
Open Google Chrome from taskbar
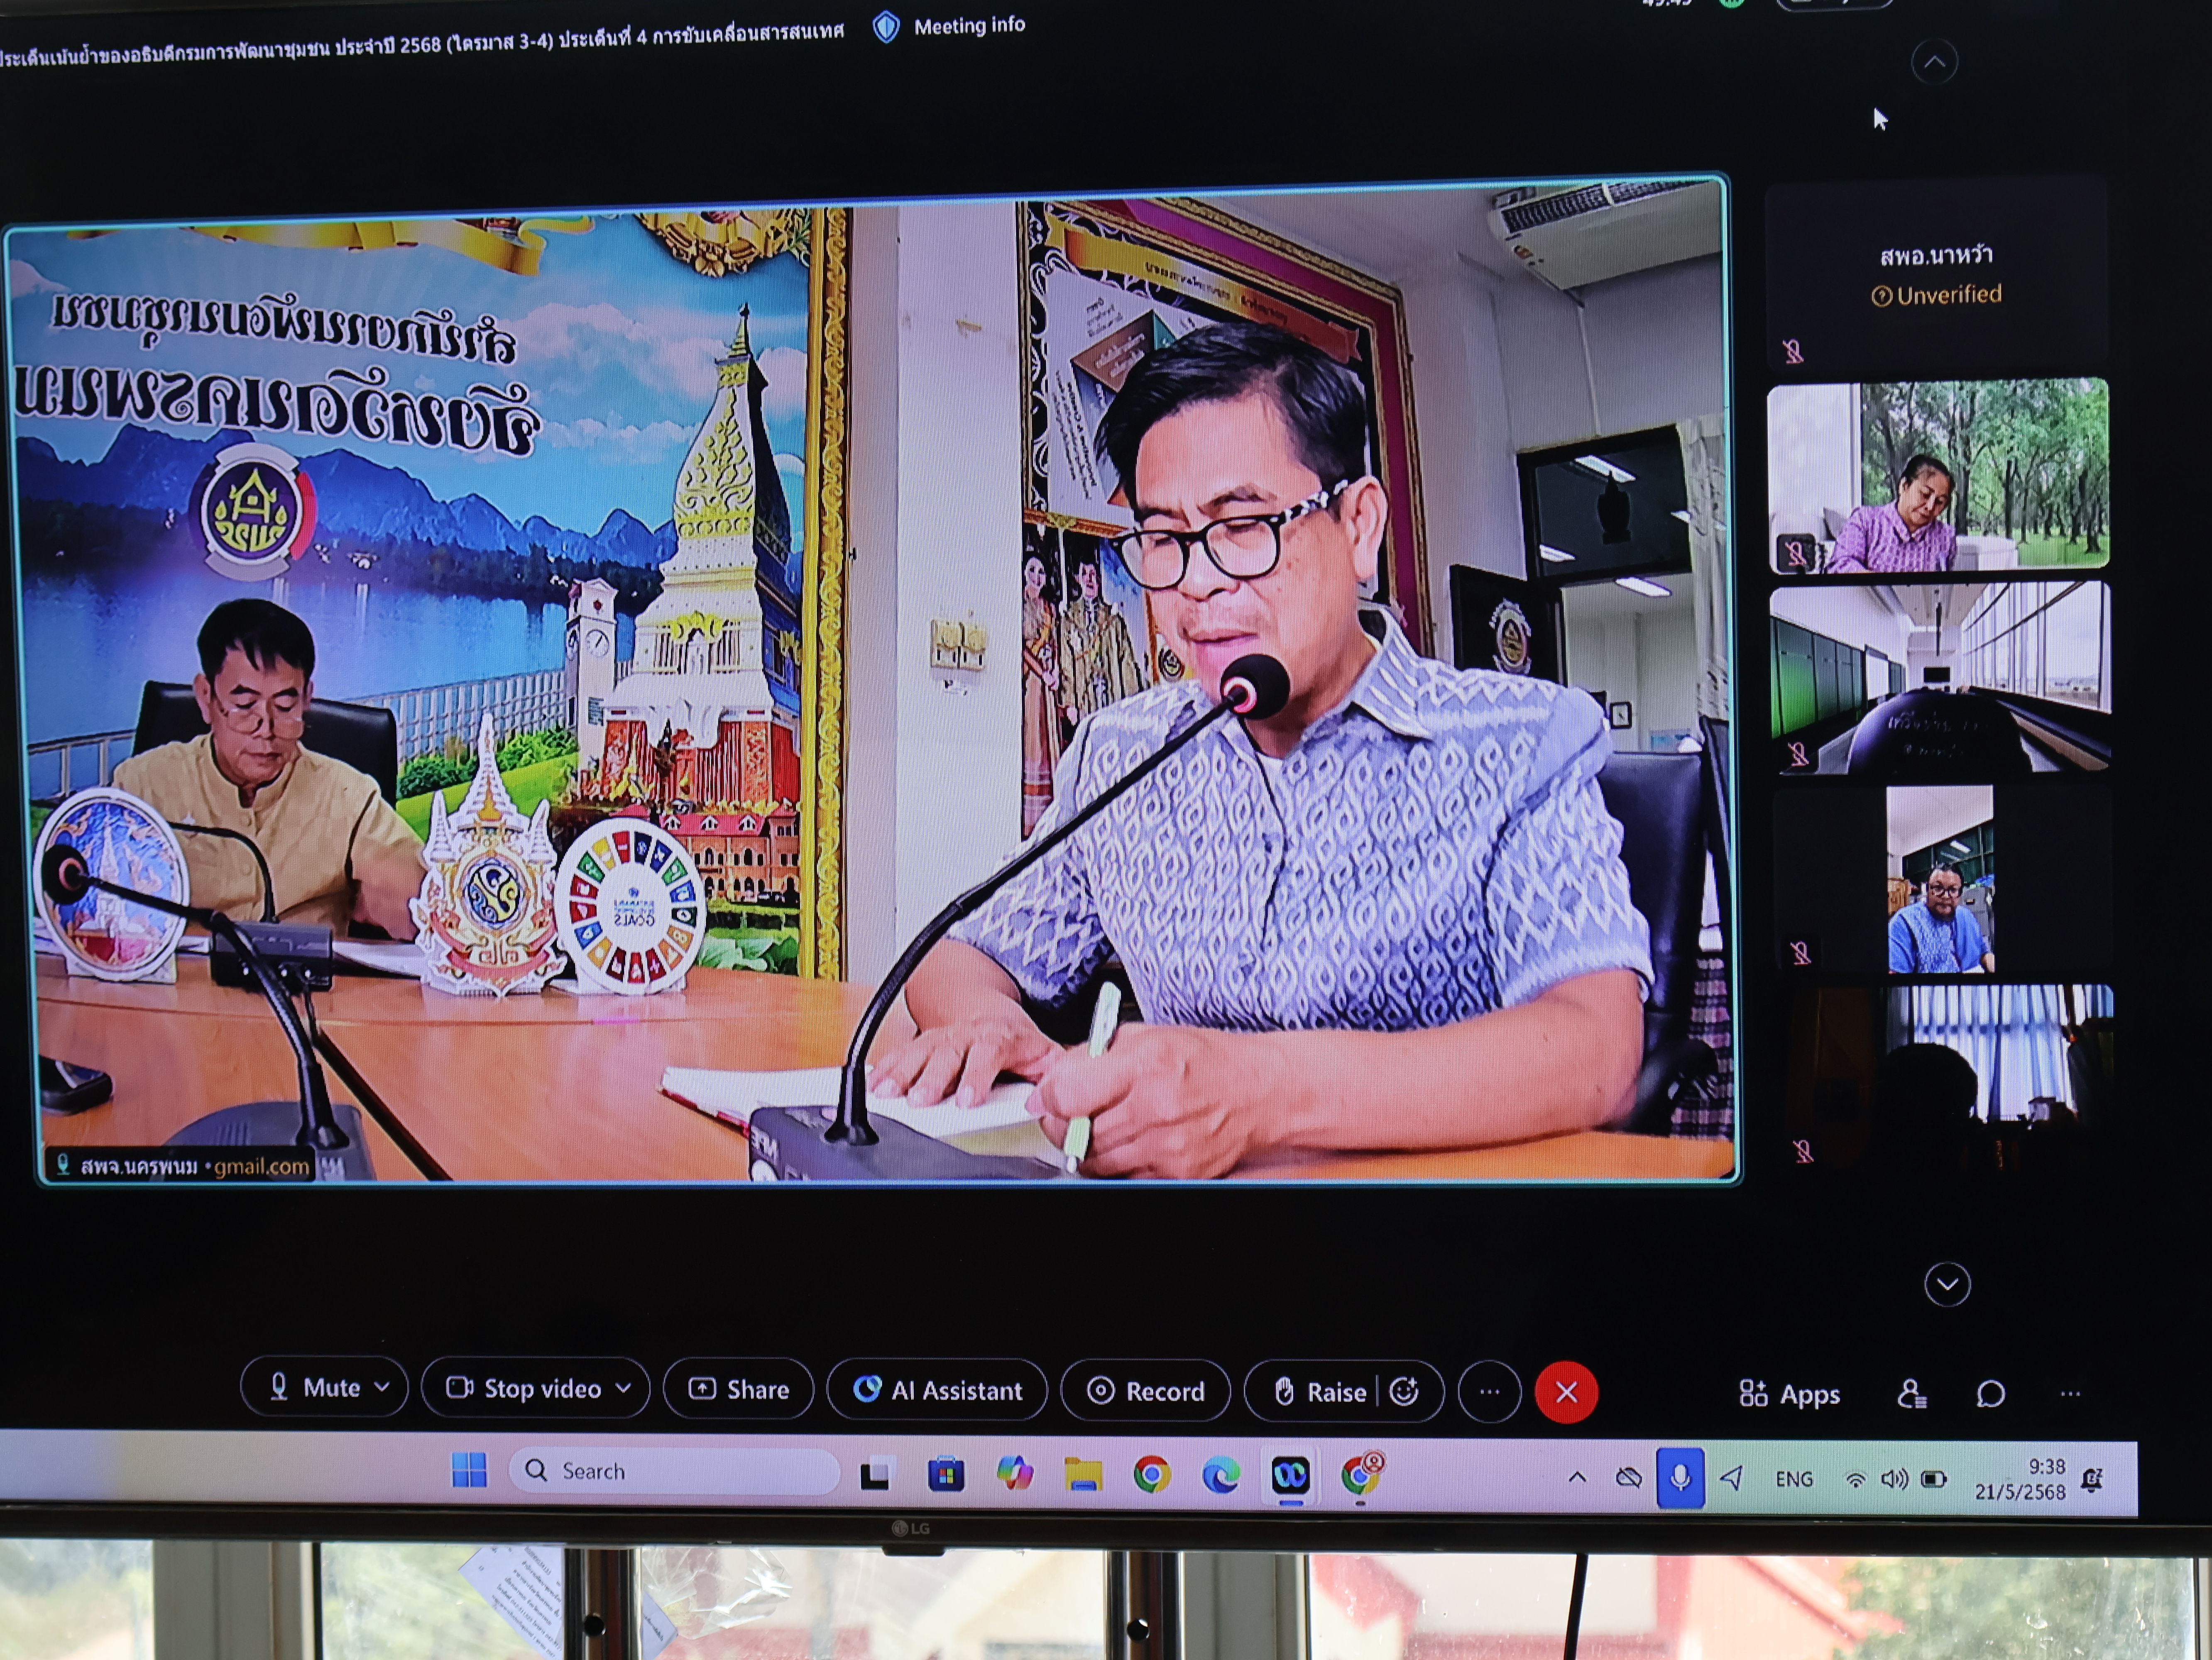1152,1475
